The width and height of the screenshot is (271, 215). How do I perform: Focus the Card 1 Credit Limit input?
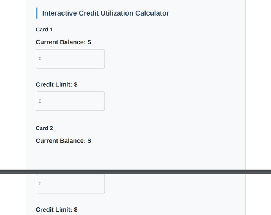70,101
